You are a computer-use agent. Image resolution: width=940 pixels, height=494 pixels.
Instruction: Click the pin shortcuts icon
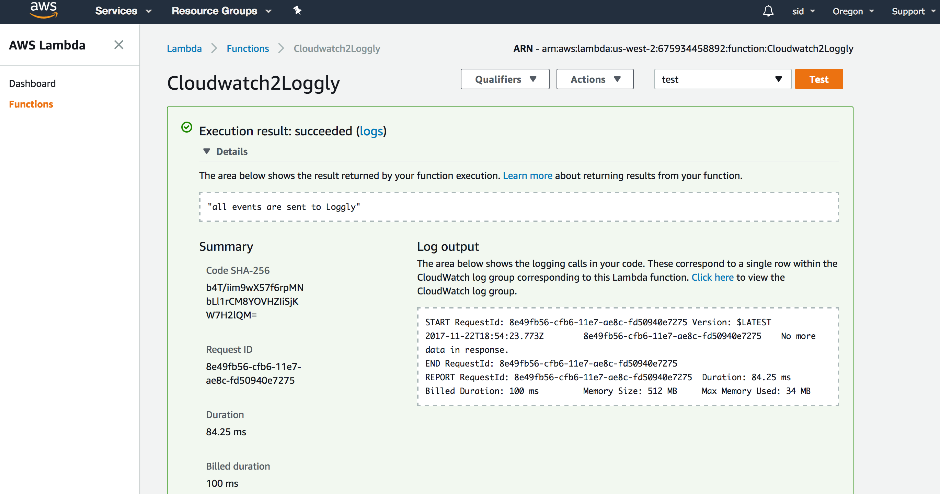297,11
